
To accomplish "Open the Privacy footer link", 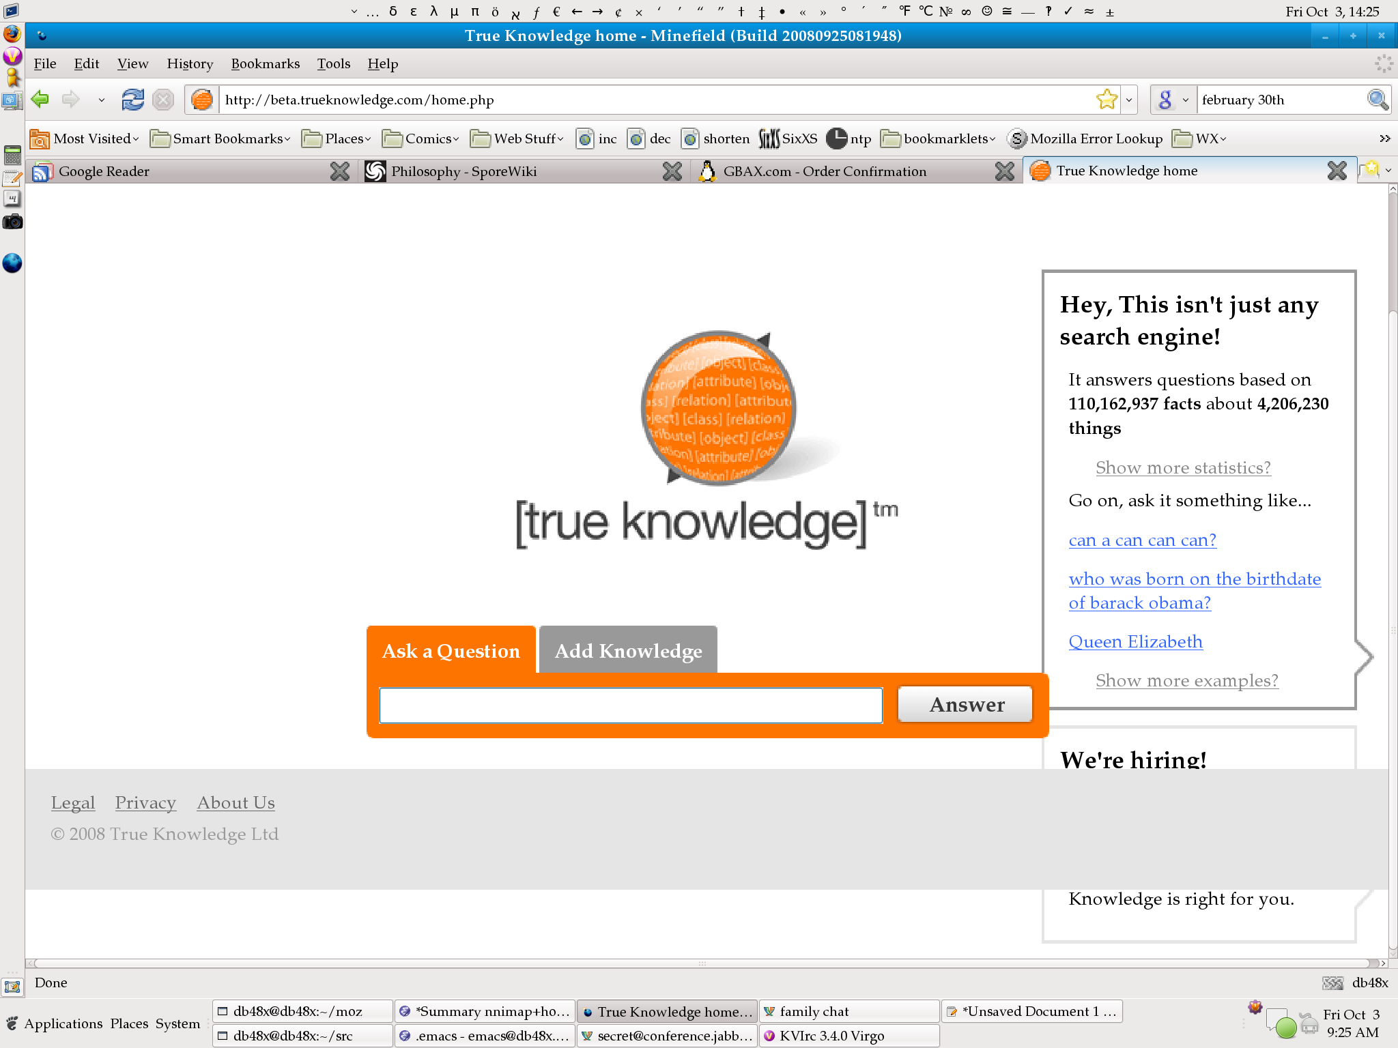I will click(145, 803).
